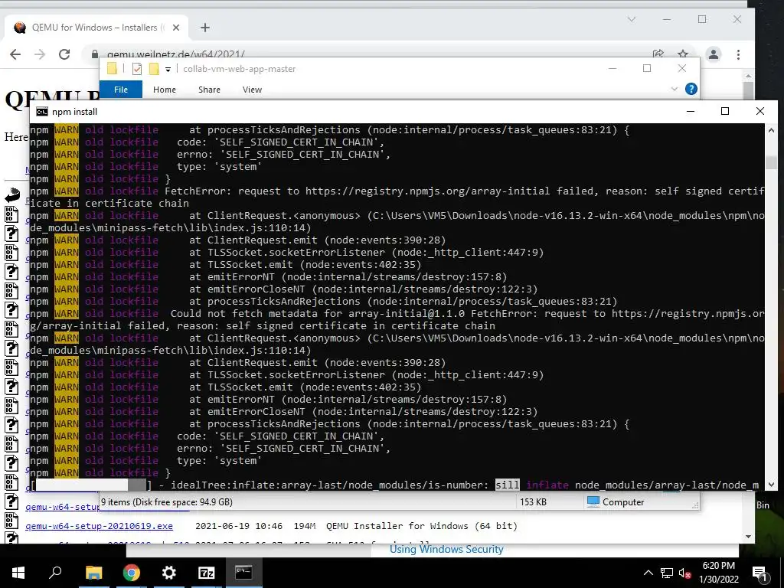
Task: Click the npm install window's cmd icon
Action: [x=42, y=112]
